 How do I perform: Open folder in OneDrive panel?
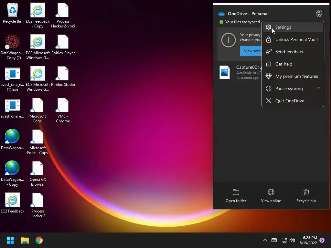click(x=236, y=196)
